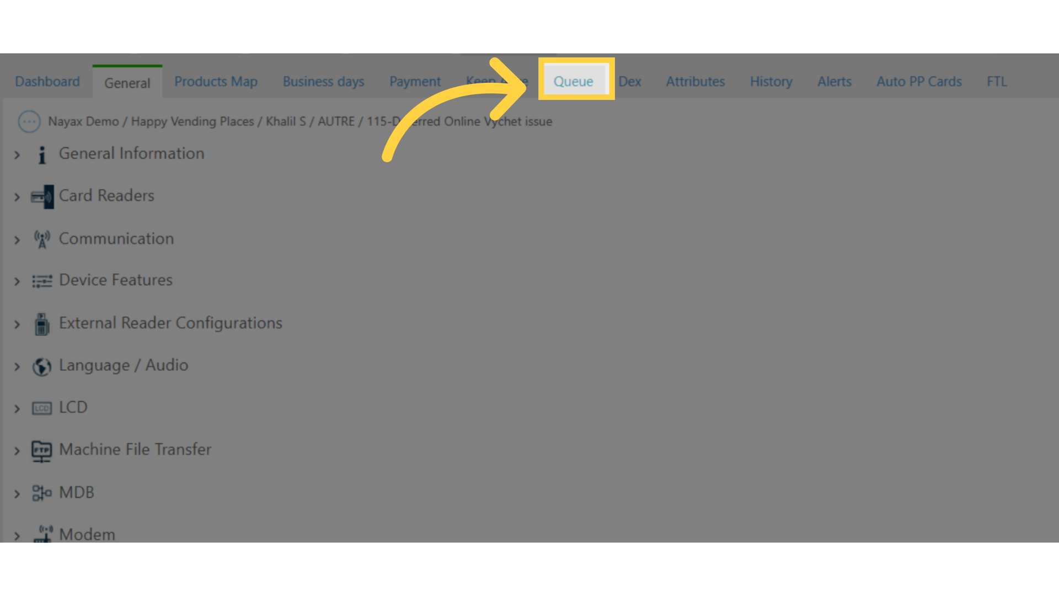Click the breadcrumb navigation expand icon

tap(29, 121)
